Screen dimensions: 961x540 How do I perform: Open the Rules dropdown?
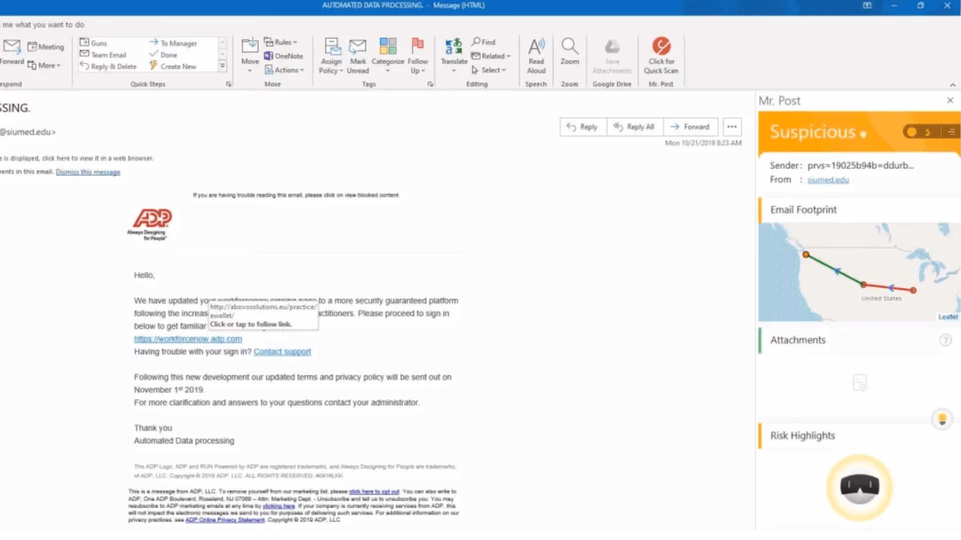tap(281, 42)
